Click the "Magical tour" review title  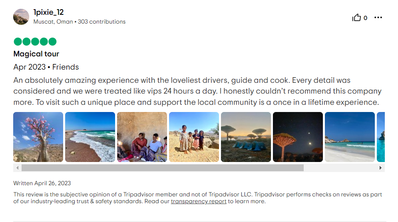point(36,54)
